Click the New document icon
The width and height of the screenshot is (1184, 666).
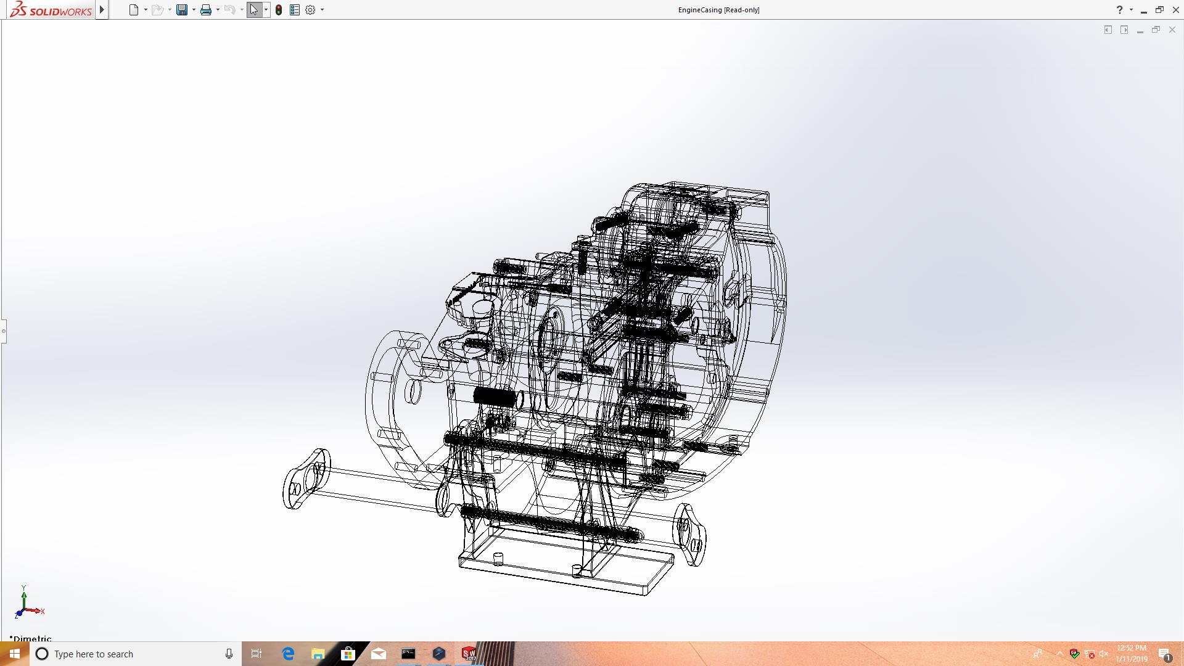point(133,10)
